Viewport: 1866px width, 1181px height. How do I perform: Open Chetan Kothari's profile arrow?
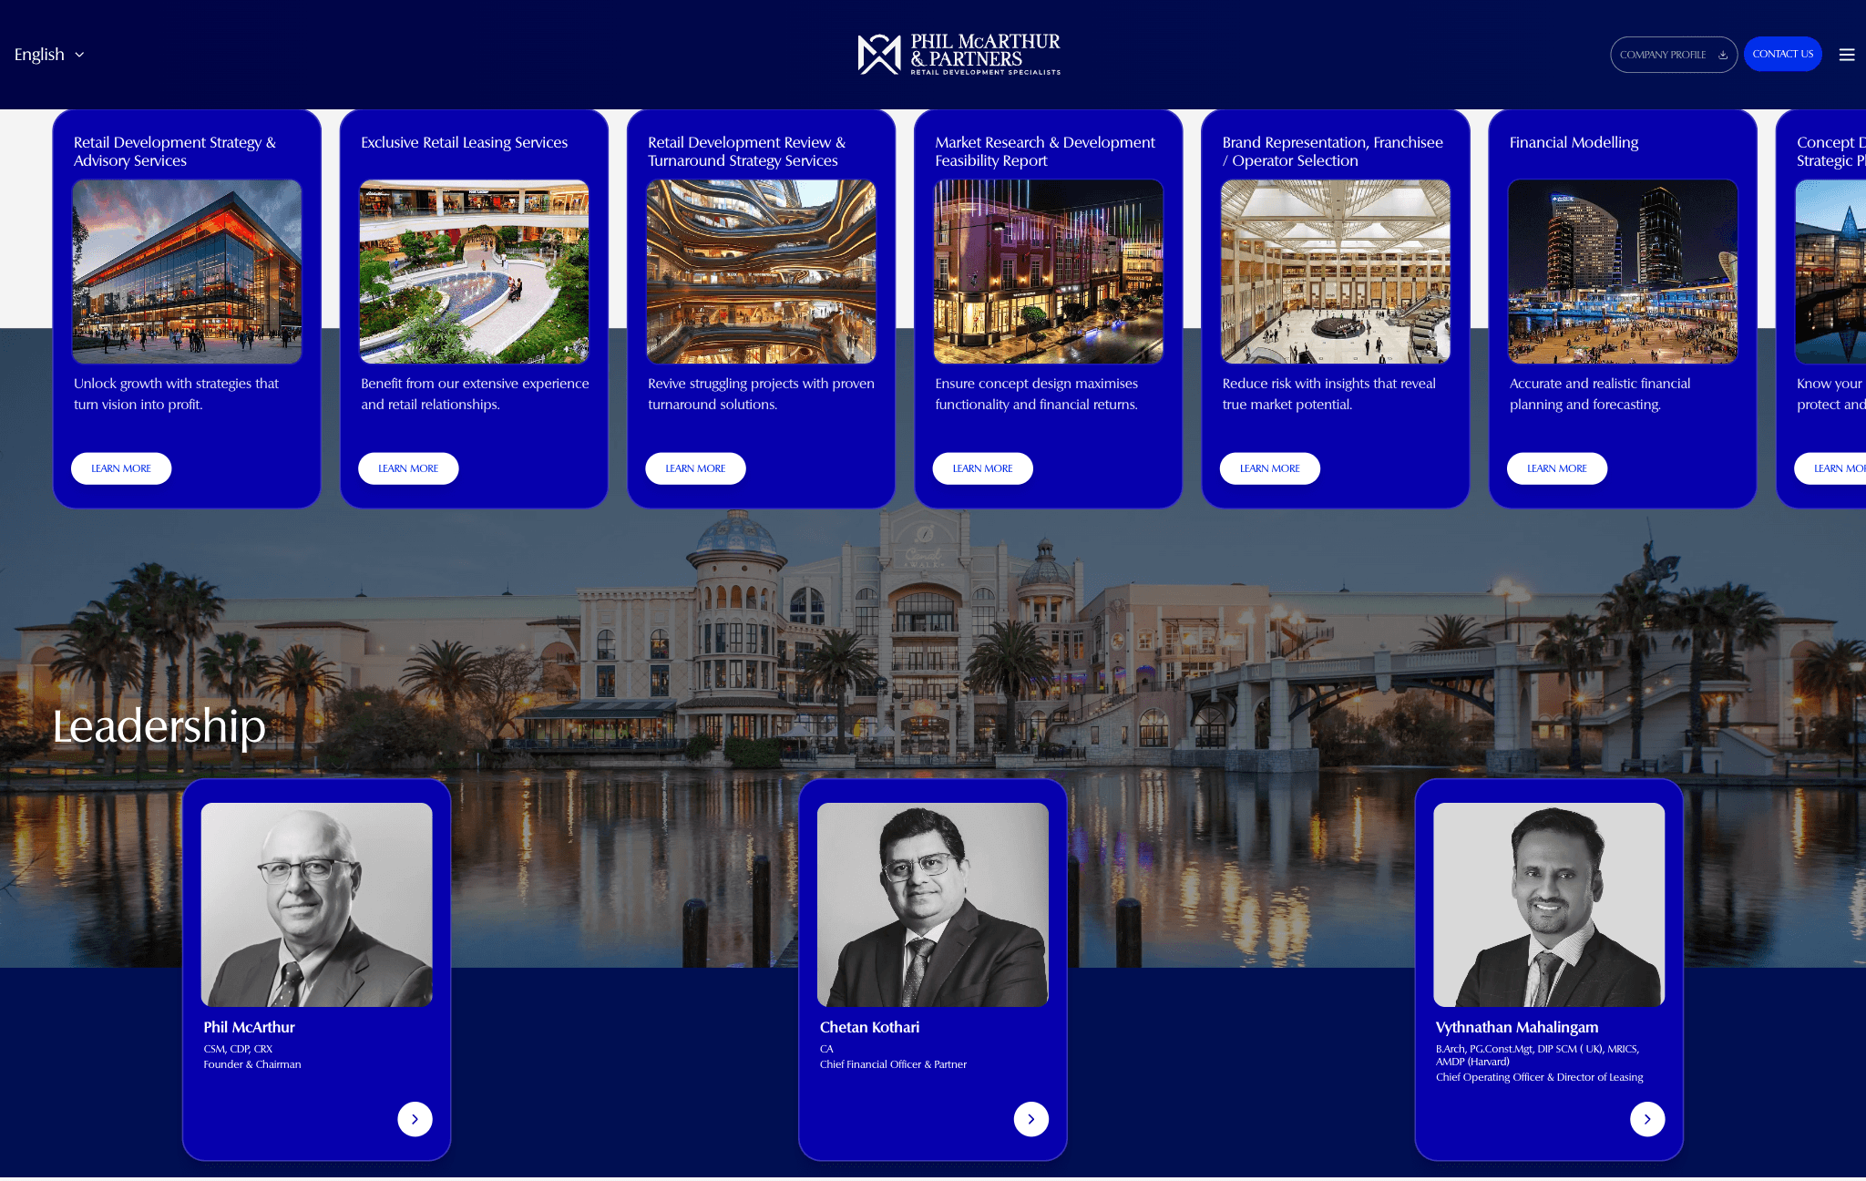pos(1030,1119)
